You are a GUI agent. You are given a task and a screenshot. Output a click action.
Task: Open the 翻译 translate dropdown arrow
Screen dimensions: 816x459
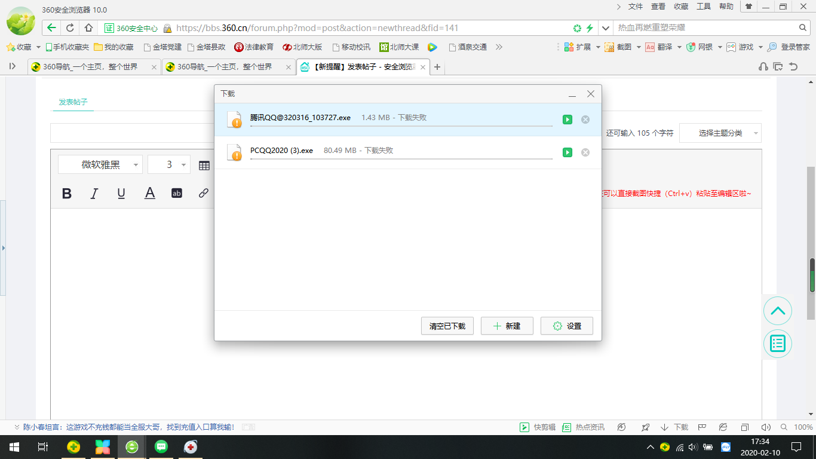pos(679,47)
